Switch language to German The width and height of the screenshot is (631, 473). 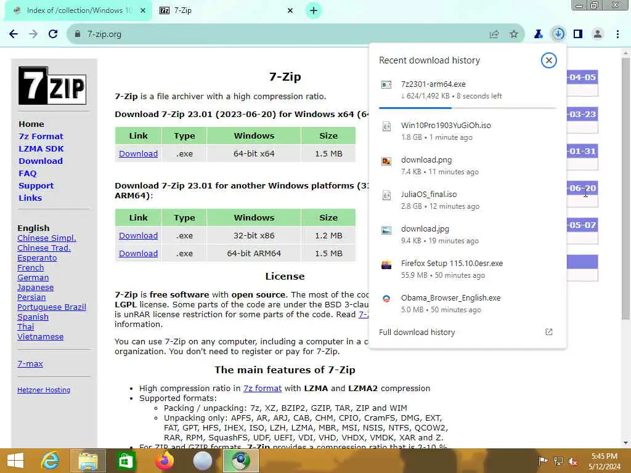[33, 278]
